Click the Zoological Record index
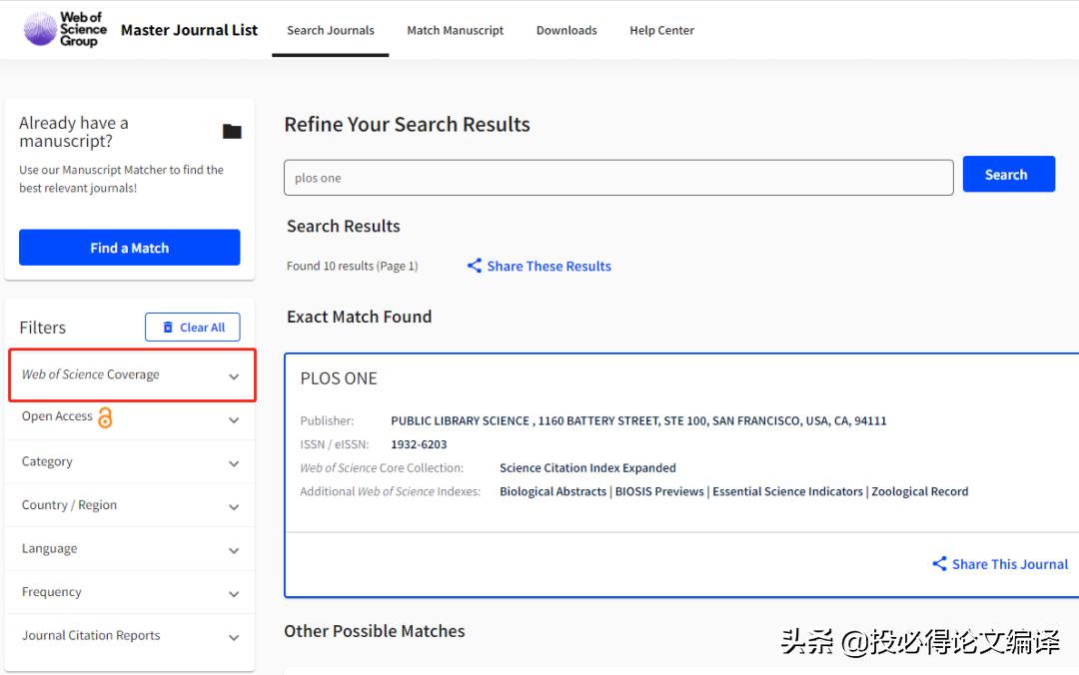The width and height of the screenshot is (1079, 675). [919, 491]
